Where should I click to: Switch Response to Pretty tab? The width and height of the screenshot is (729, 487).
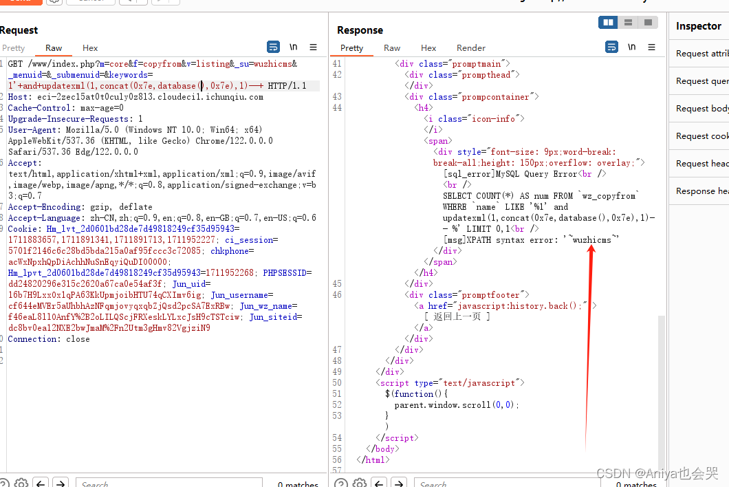coord(352,48)
